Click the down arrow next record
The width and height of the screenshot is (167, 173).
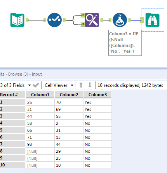90,85
